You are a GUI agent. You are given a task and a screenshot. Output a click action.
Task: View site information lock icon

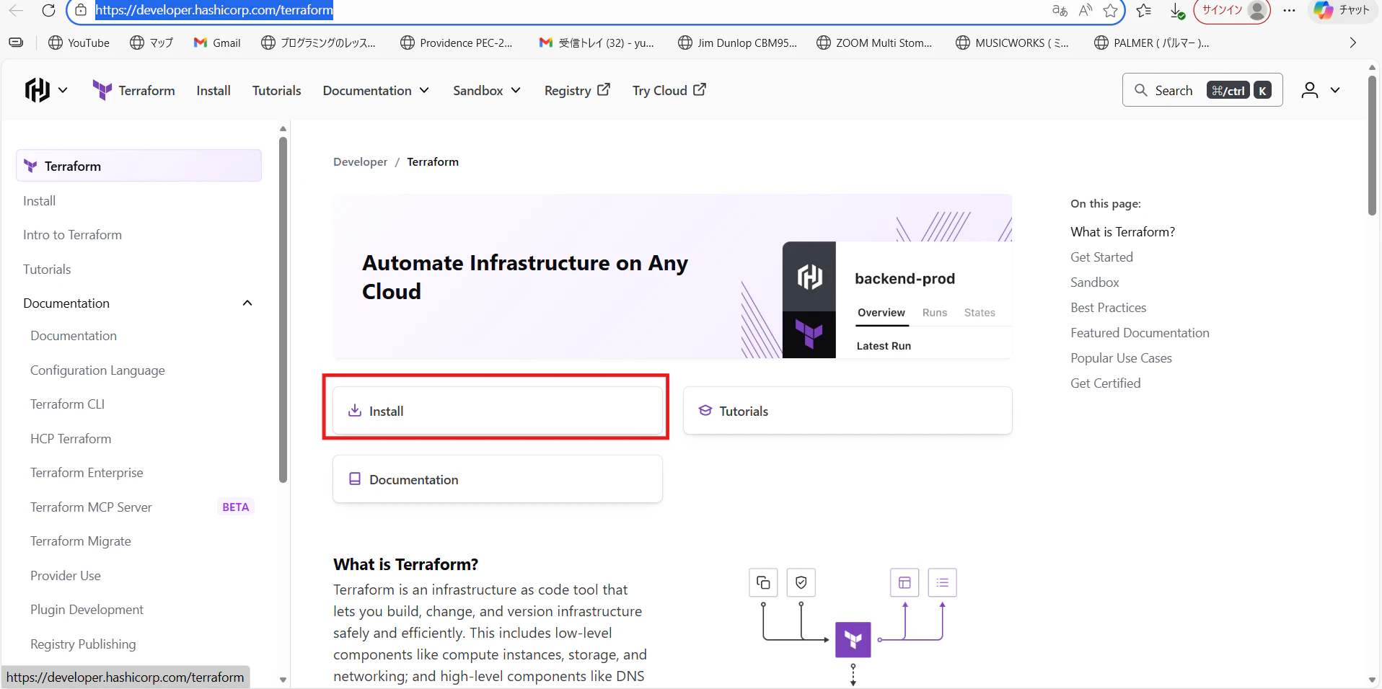(x=81, y=10)
